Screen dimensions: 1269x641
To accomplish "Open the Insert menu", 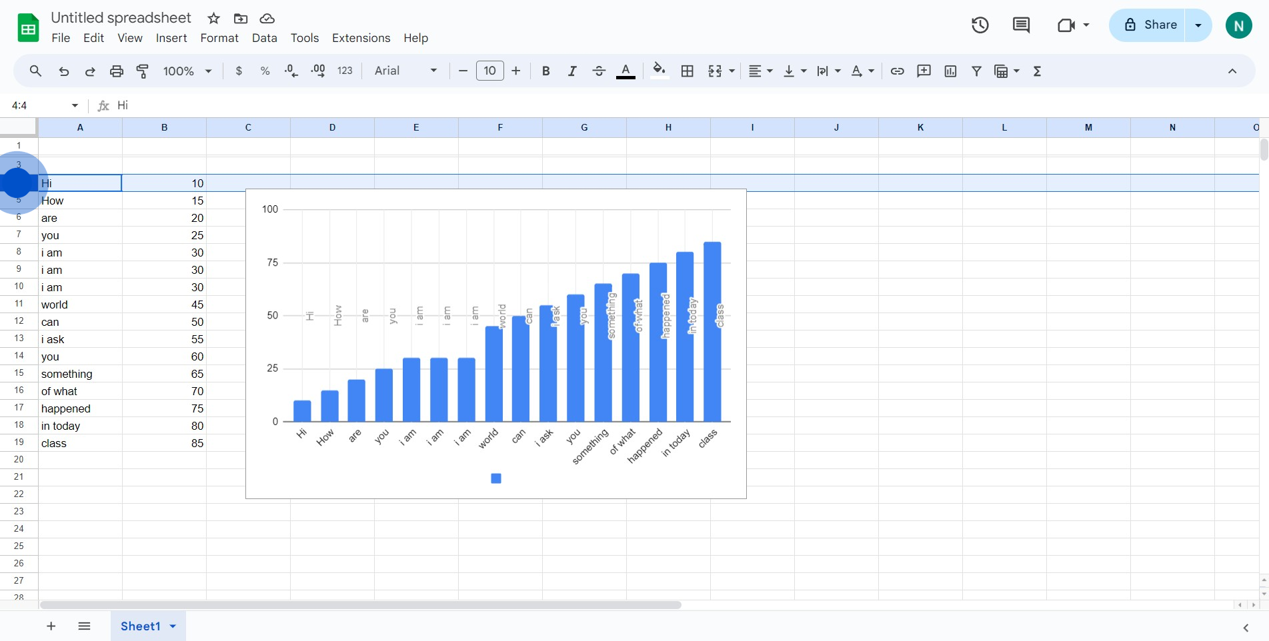I will [171, 38].
